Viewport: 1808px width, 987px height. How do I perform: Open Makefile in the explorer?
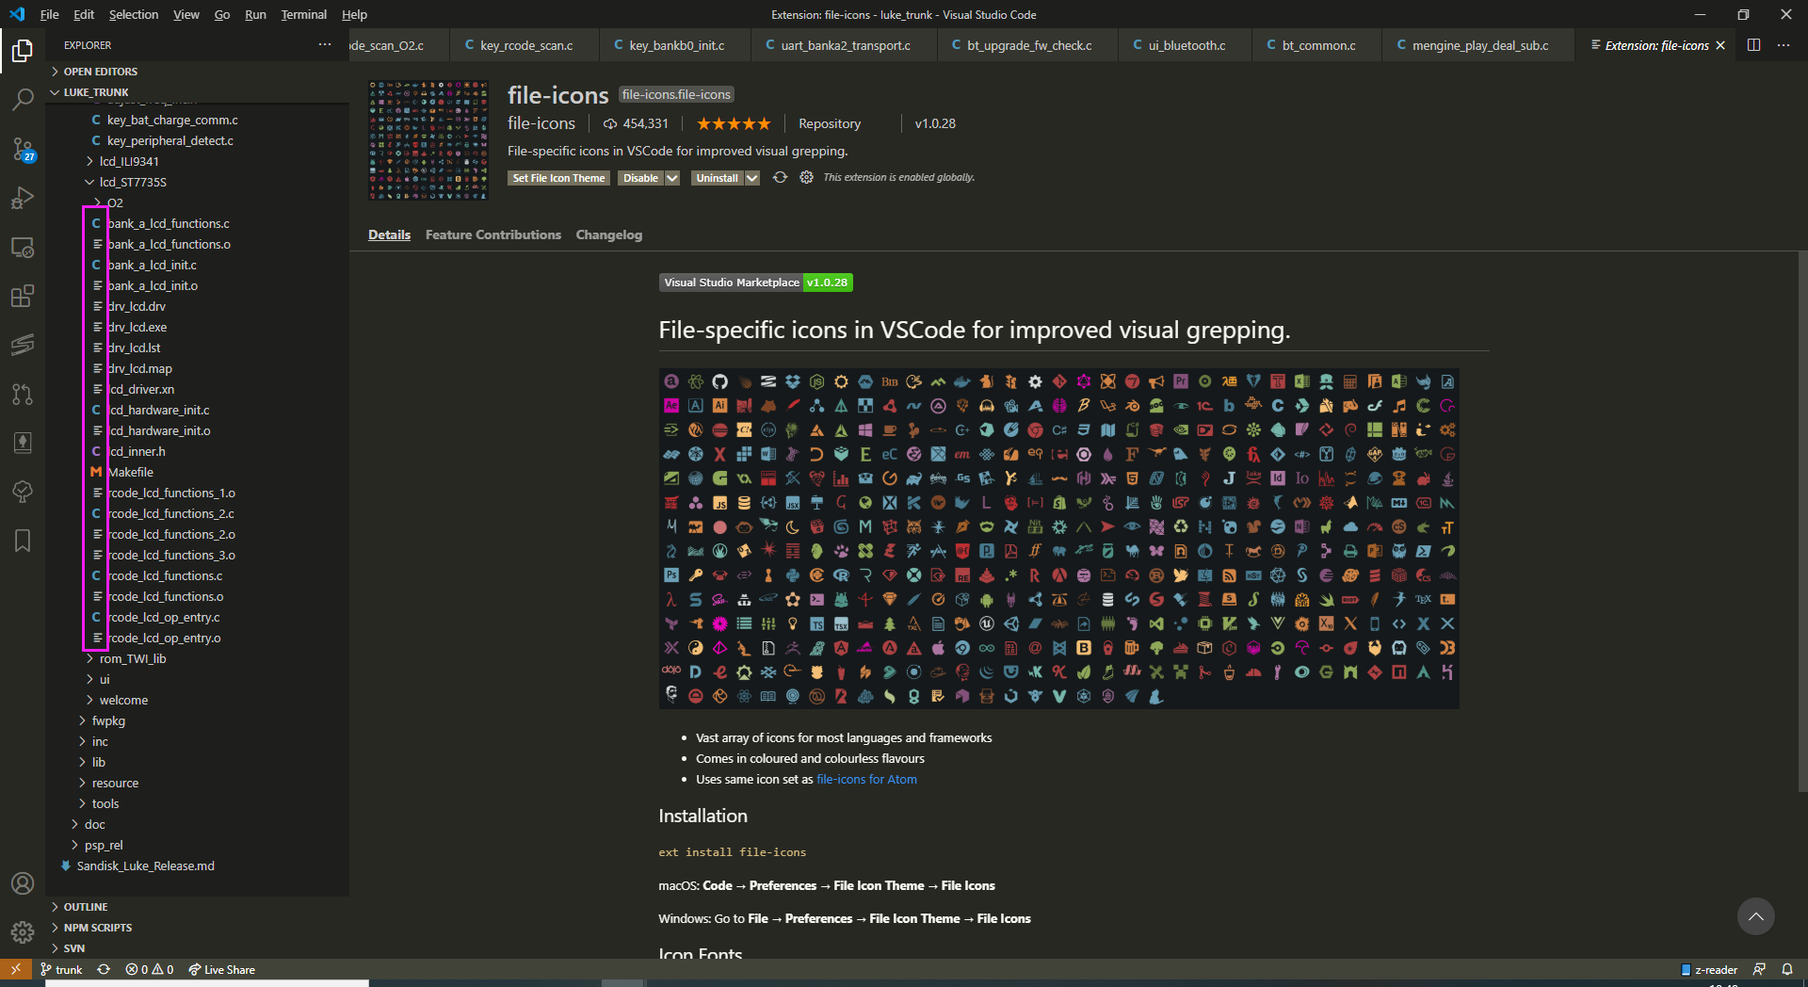[131, 472]
